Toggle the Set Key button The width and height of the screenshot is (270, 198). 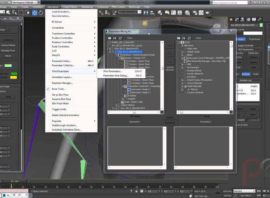pyautogui.click(x=228, y=196)
